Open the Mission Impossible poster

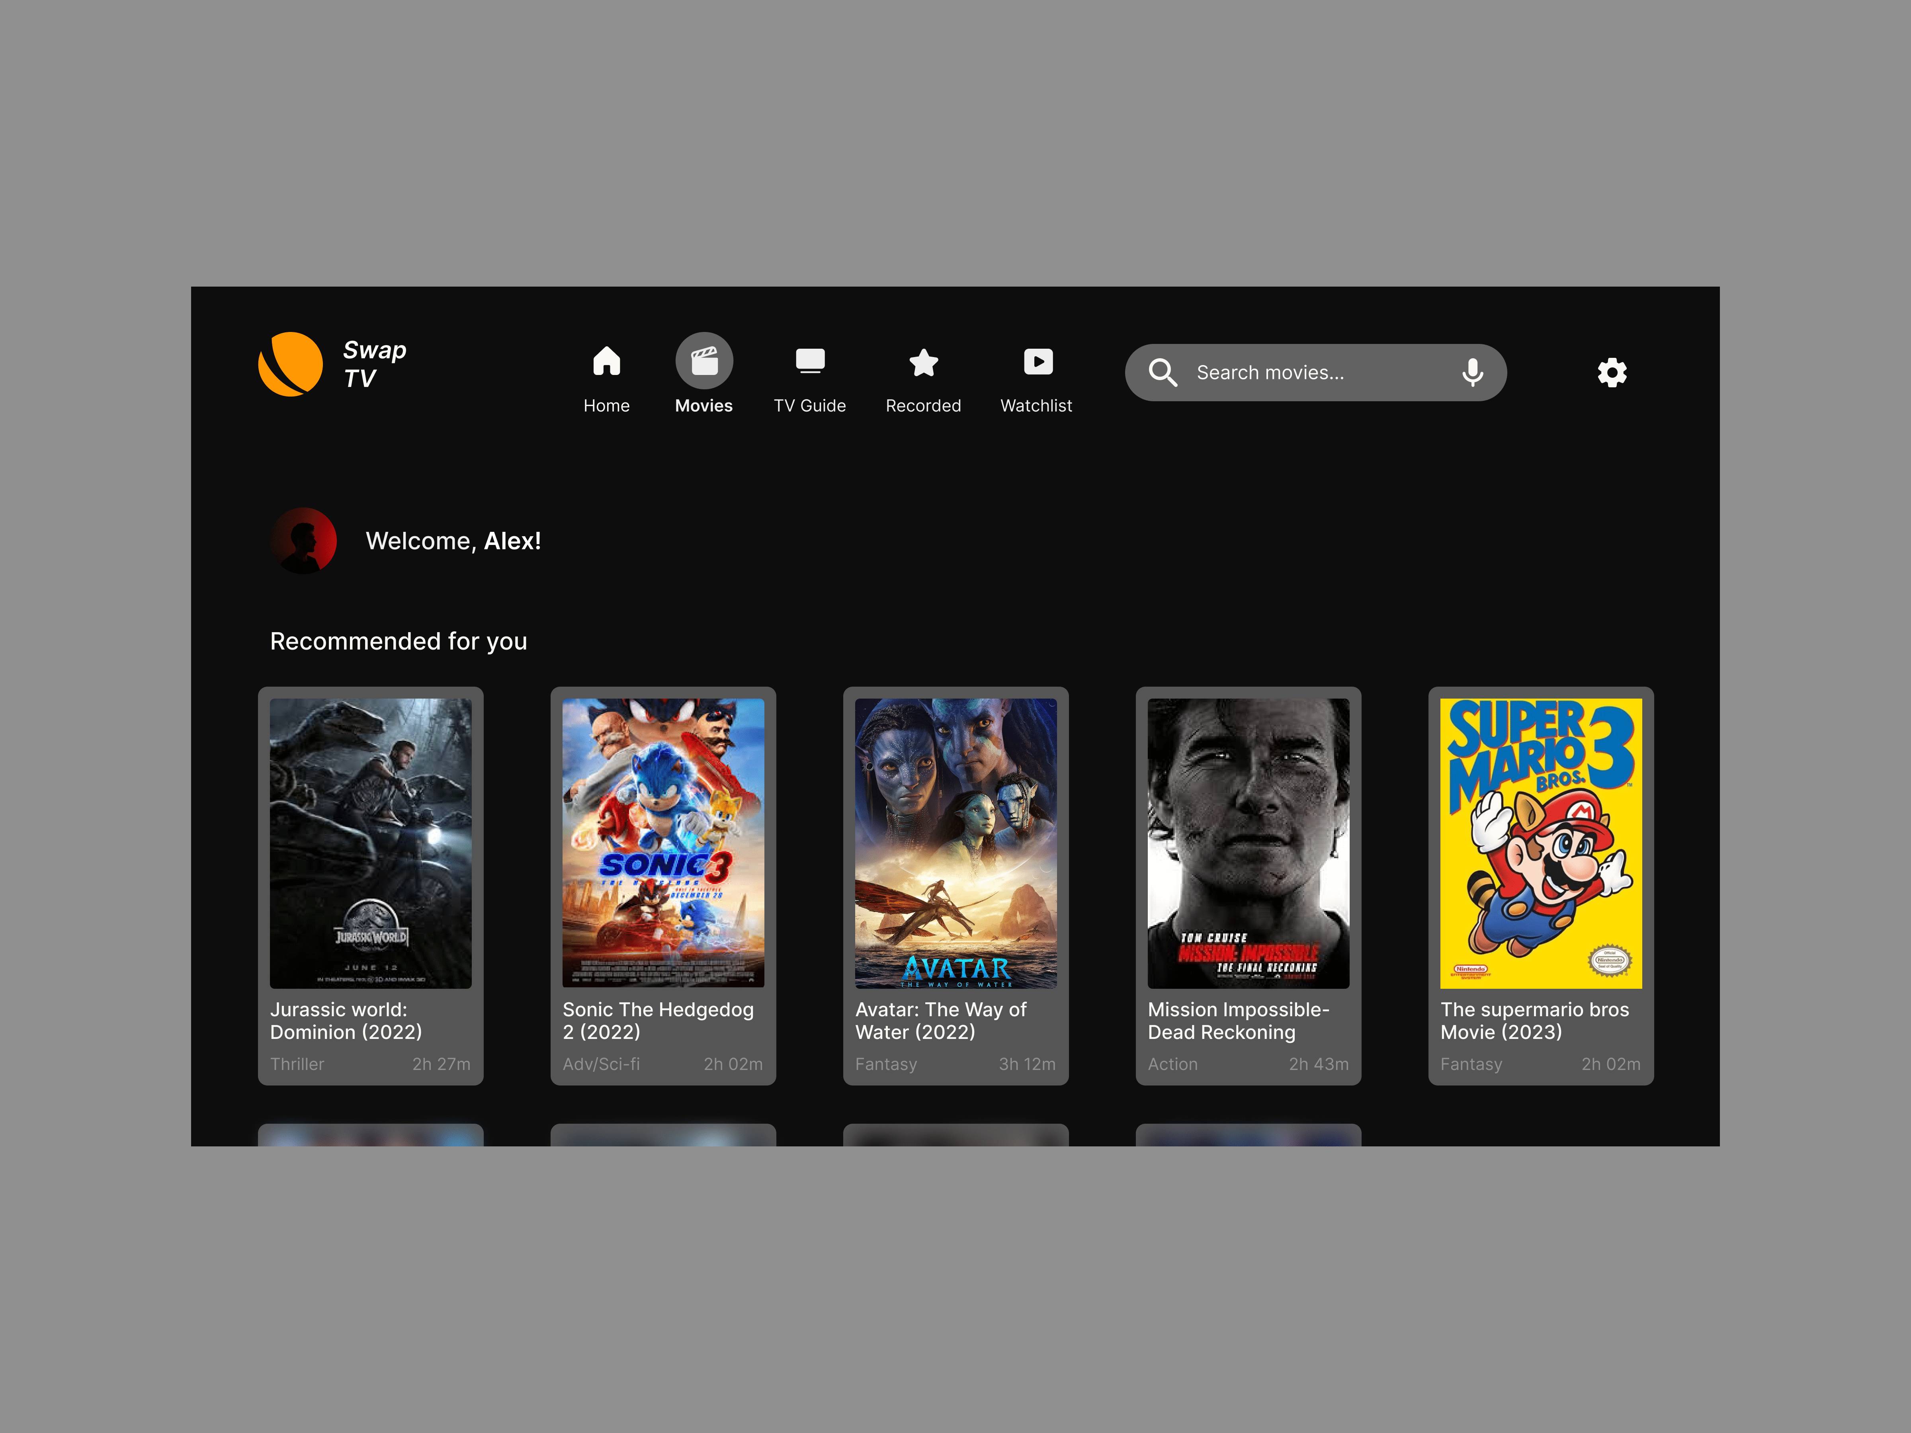(x=1249, y=843)
